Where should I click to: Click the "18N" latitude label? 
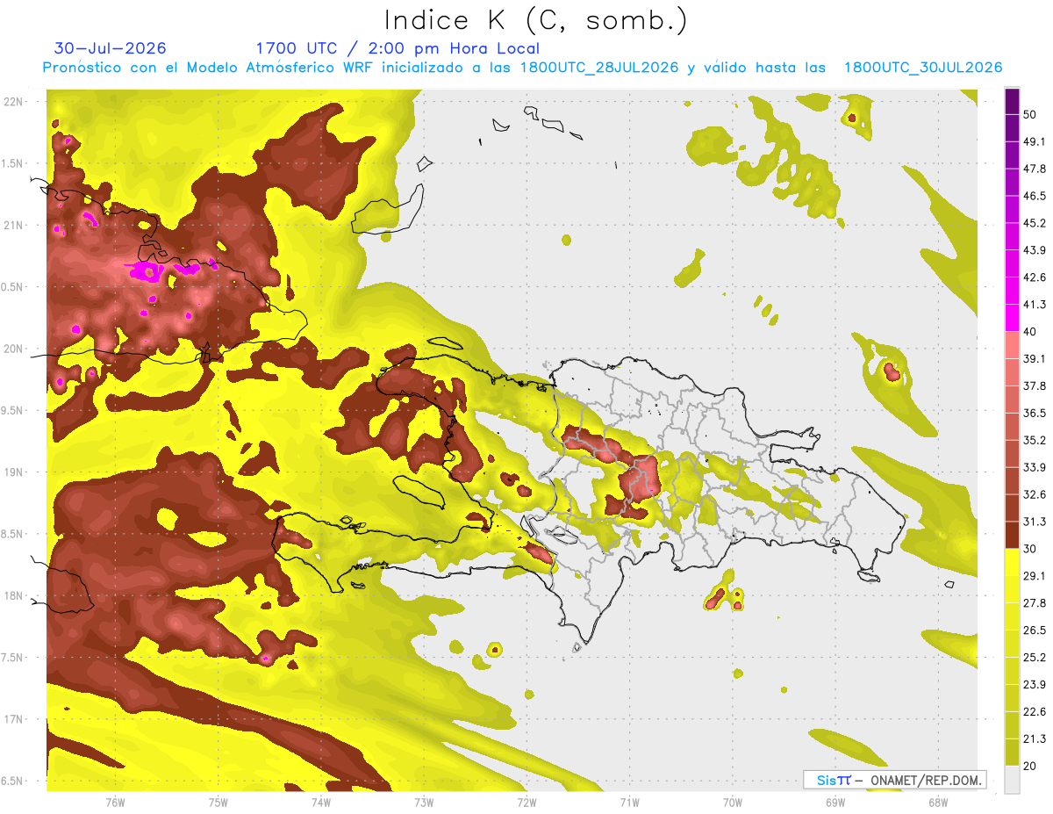[x=15, y=595]
